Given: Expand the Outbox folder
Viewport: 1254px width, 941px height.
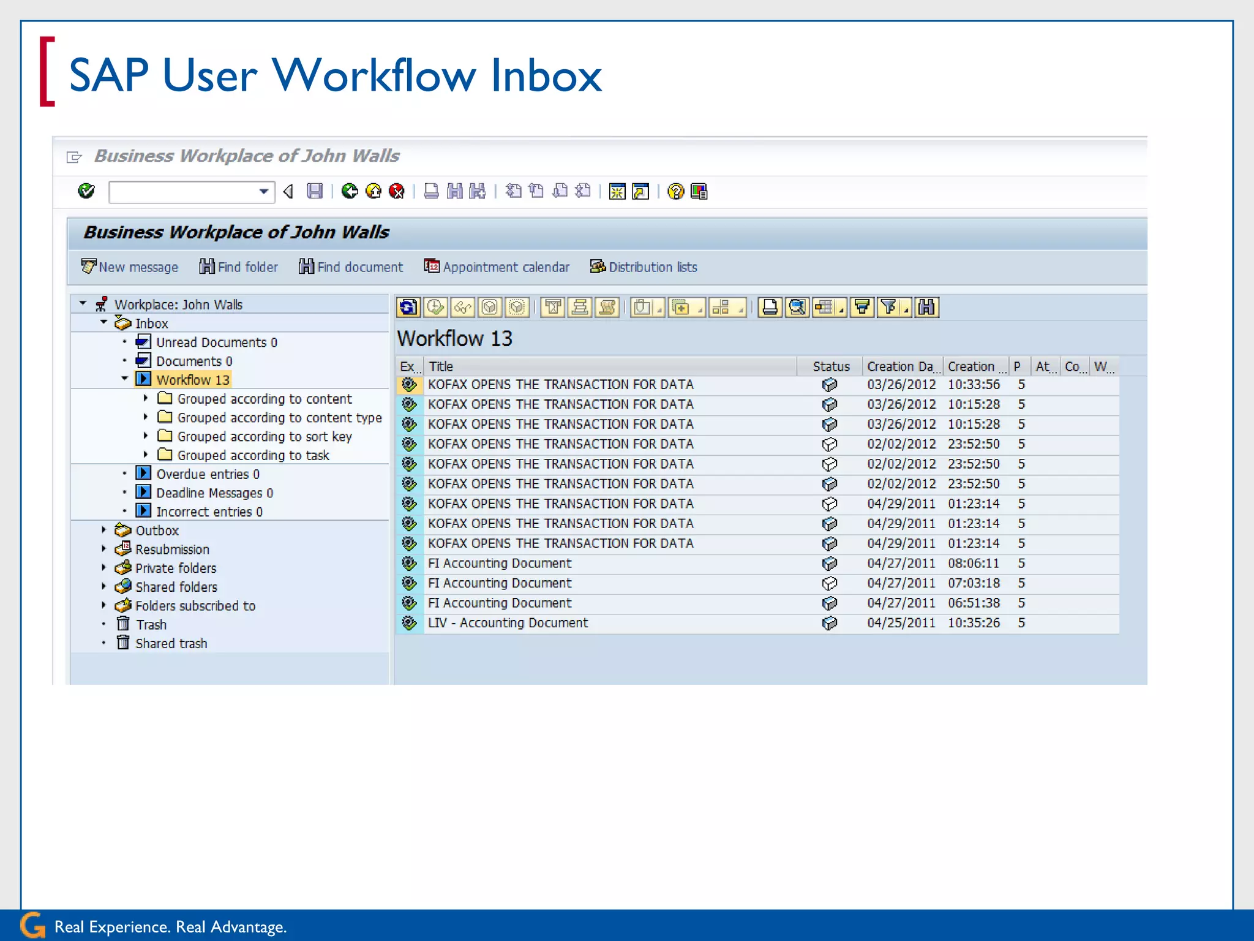Looking at the screenshot, I should [103, 530].
